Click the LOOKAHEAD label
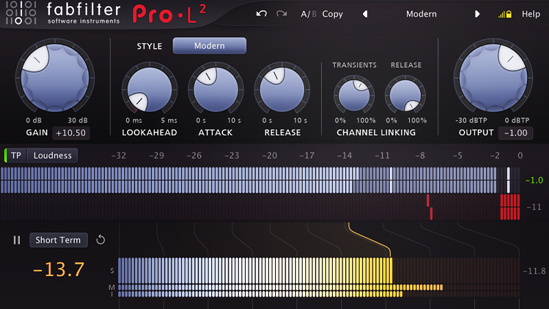This screenshot has height=309, width=549. (150, 133)
